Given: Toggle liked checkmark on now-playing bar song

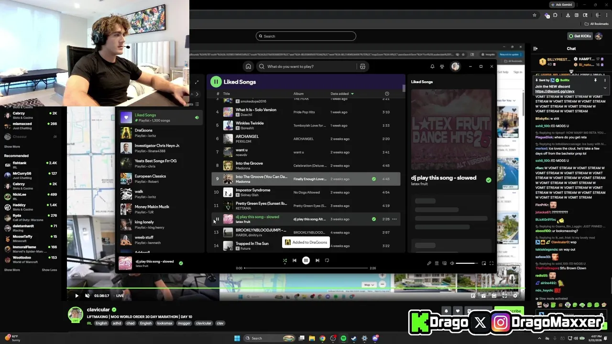Looking at the screenshot, I should tap(181, 263).
